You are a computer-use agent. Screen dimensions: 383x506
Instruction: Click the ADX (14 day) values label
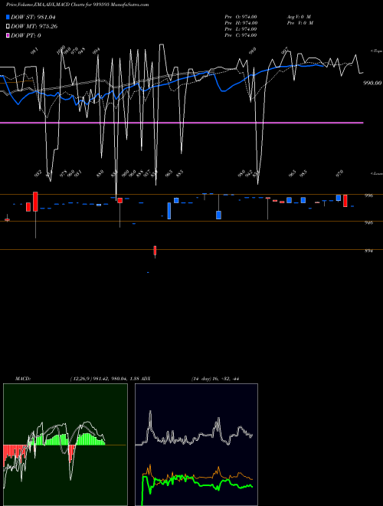[x=215, y=379]
